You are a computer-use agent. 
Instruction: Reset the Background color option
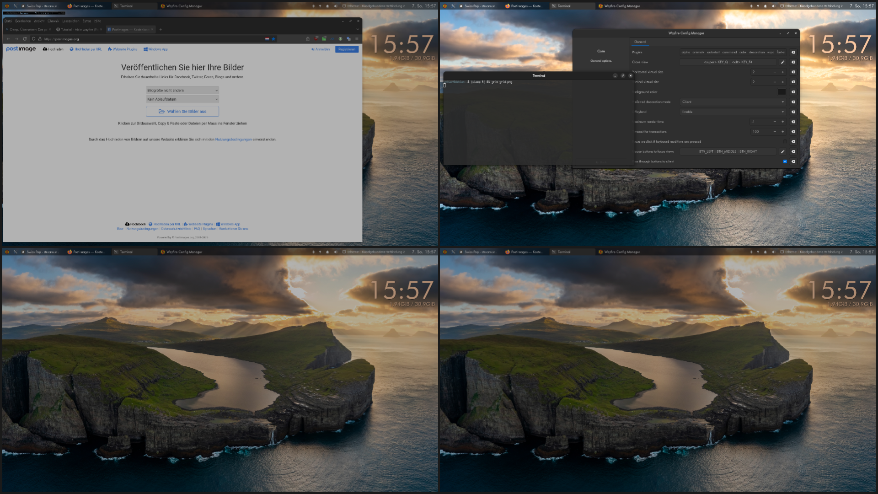793,92
